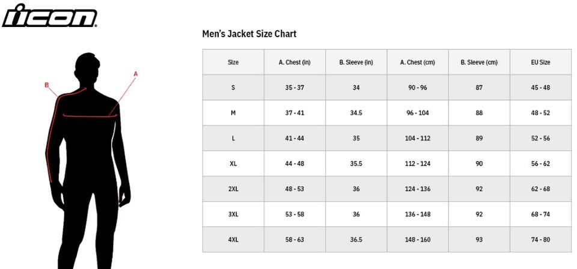Viewport: 577px width, 269px height.
Task: Click the red letter B sleeve marker
Action: coord(46,85)
